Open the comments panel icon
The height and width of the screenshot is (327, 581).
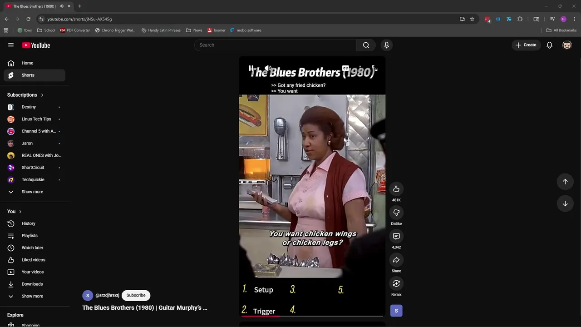(x=396, y=236)
